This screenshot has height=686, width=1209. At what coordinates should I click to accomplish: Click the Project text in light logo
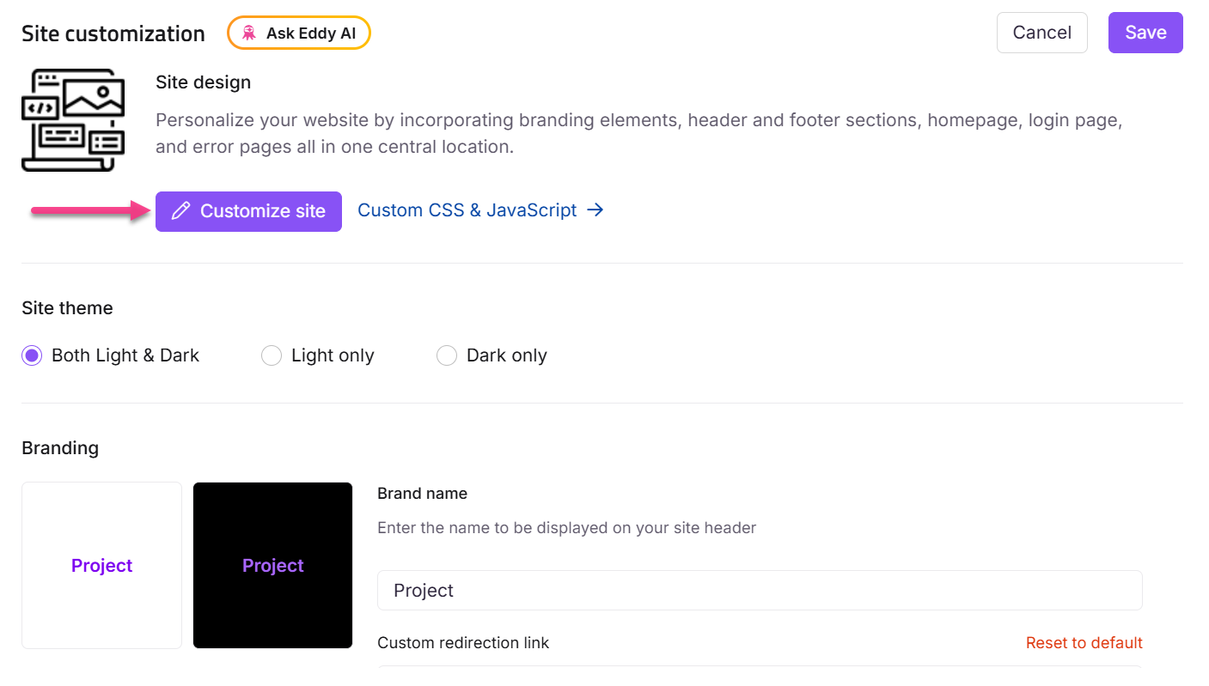pyautogui.click(x=101, y=566)
